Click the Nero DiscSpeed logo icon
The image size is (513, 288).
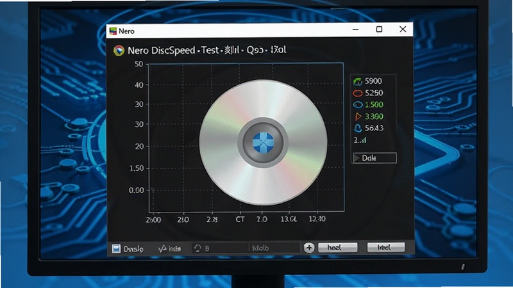pyautogui.click(x=119, y=51)
